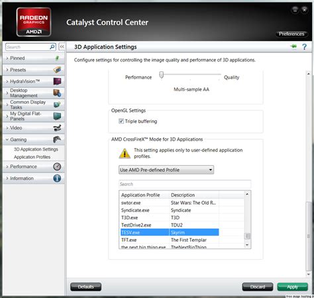The image size is (314, 298).
Task: Expand the Performance section
Action: click(34, 167)
